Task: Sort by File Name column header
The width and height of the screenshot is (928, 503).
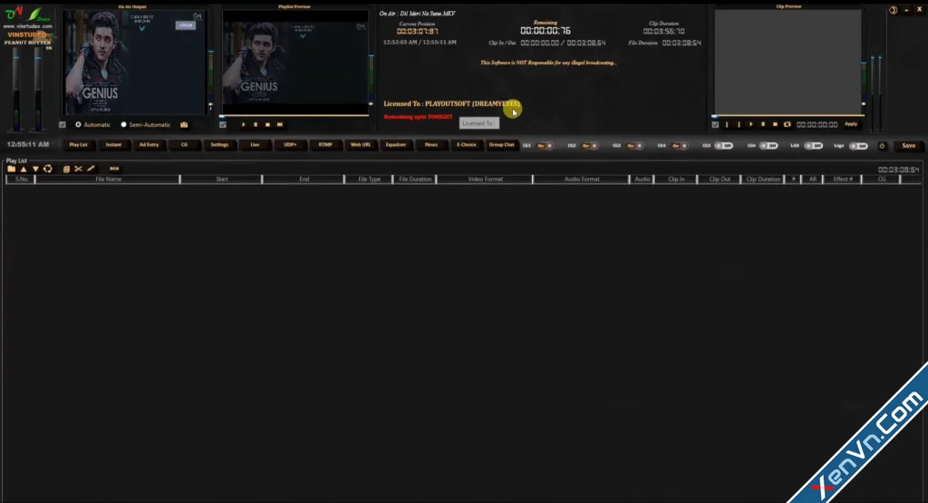Action: click(109, 179)
